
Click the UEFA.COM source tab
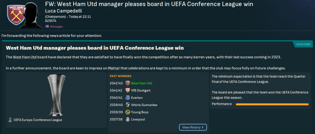(303, 44)
